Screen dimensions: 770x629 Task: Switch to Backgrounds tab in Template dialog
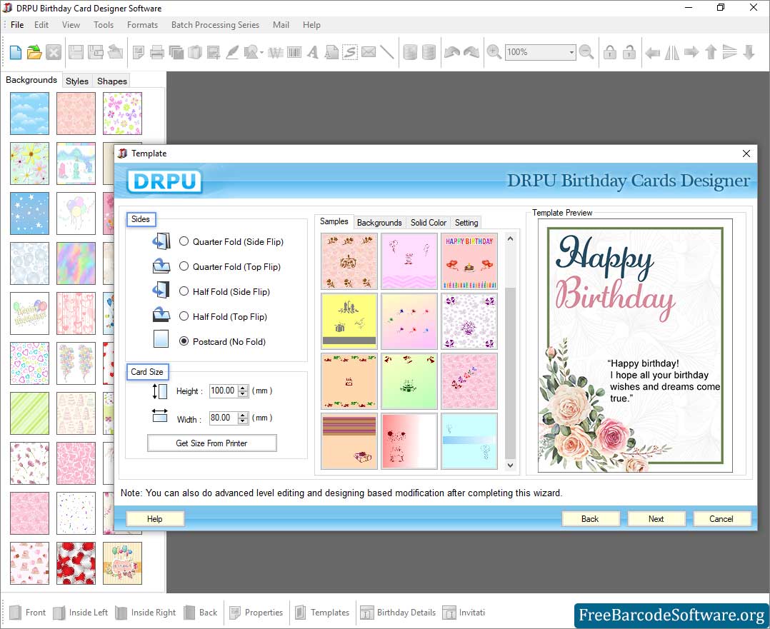379,223
